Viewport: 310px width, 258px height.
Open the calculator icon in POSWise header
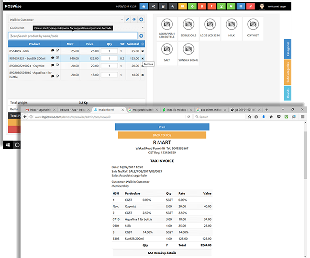163,6
